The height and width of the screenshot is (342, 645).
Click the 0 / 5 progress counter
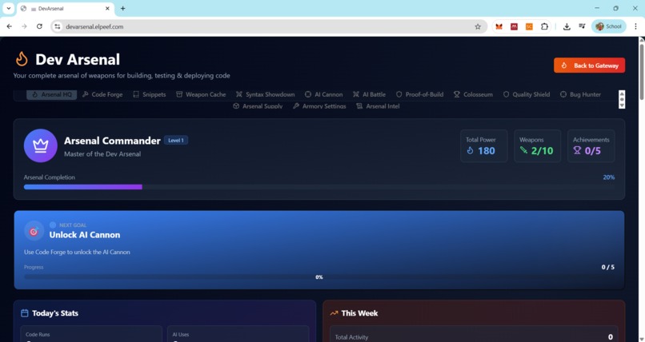tap(608, 267)
